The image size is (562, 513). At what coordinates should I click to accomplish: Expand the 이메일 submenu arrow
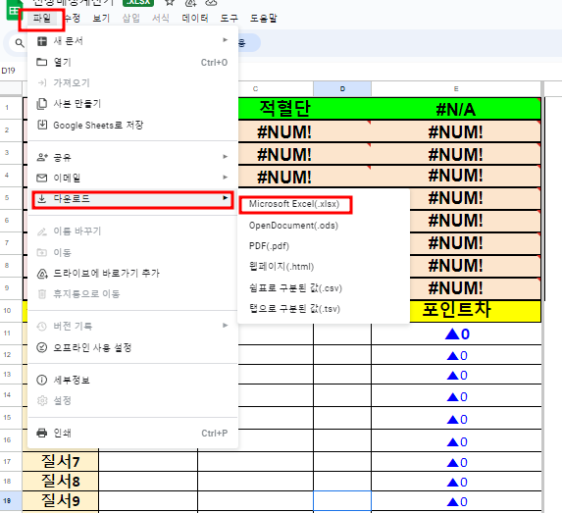coord(225,178)
